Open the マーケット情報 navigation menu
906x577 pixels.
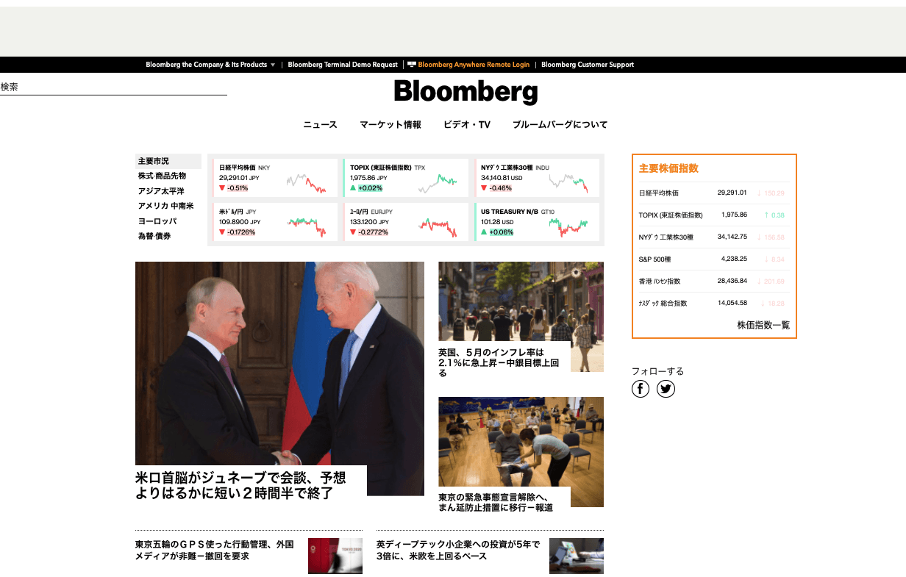tap(390, 125)
